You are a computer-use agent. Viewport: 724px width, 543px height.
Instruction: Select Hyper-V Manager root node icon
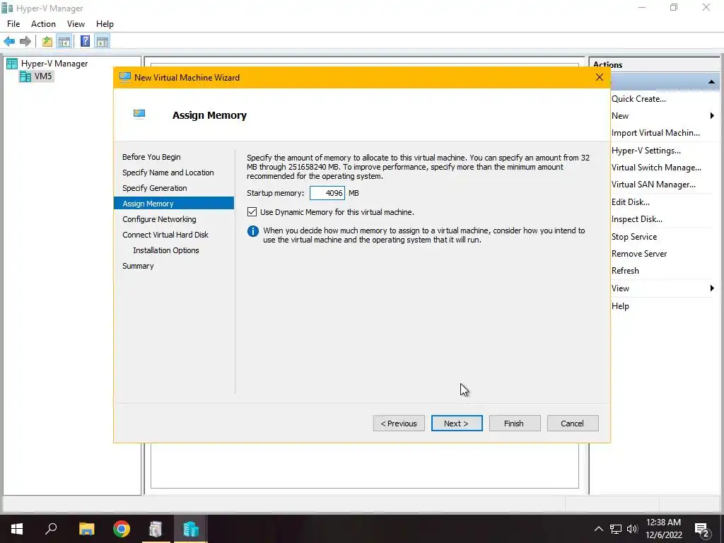pyautogui.click(x=12, y=64)
